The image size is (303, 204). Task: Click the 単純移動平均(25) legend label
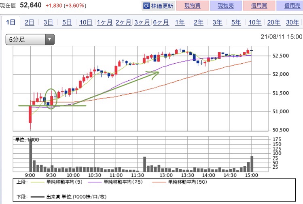123,182
